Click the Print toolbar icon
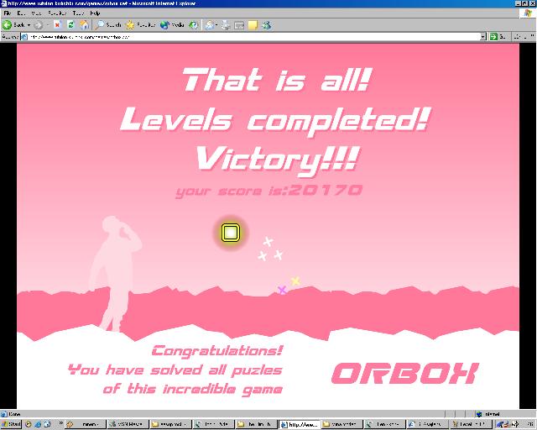Image resolution: width=537 pixels, height=430 pixels. point(226,25)
